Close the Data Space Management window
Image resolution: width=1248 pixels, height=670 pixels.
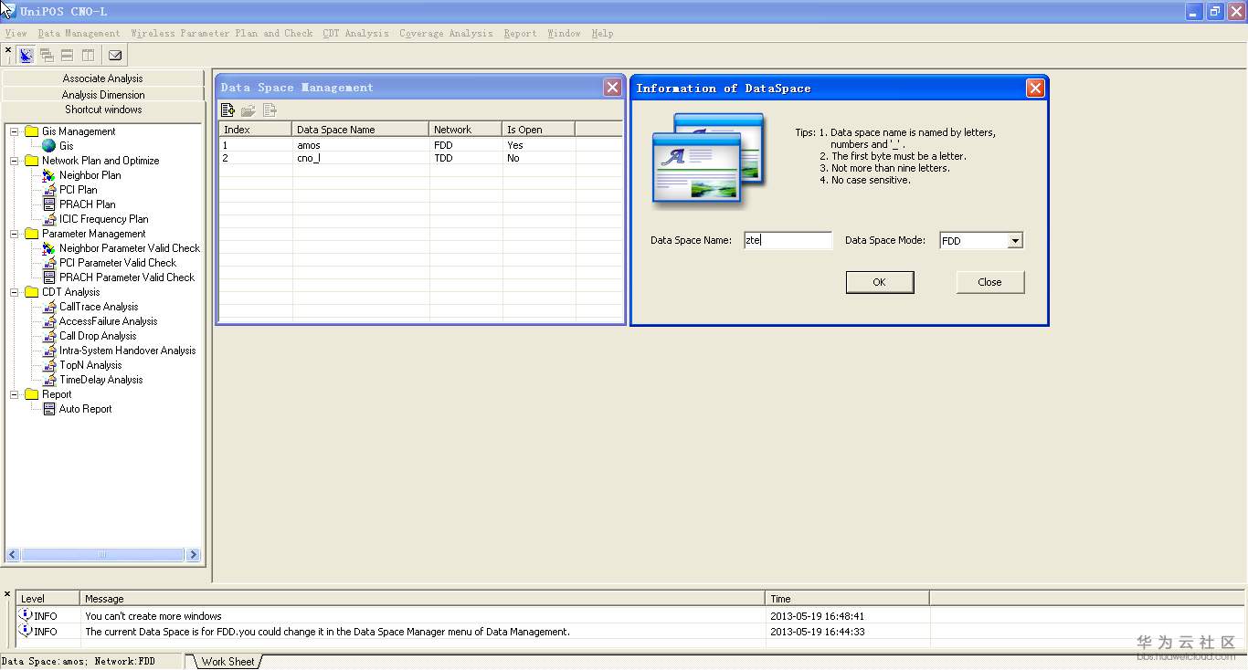pos(612,88)
